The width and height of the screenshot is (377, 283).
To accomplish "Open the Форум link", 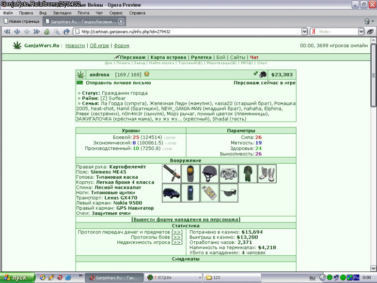I will 121,46.
